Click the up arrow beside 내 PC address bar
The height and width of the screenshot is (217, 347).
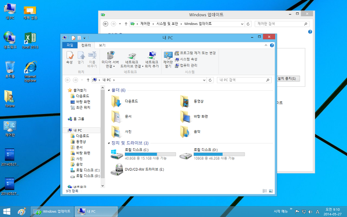(x=88, y=80)
